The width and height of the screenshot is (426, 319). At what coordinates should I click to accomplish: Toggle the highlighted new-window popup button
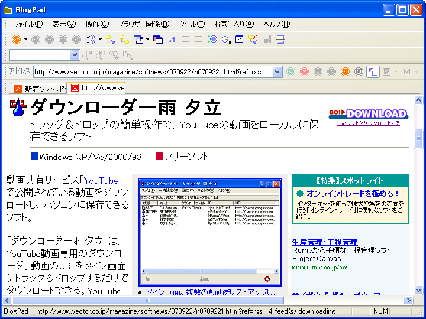[x=373, y=72]
